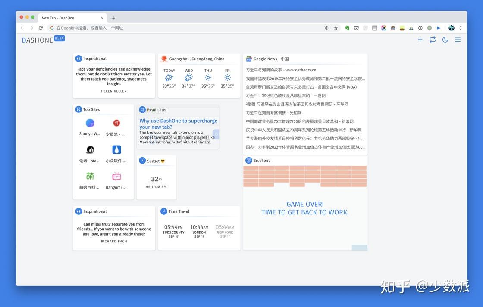Open the Shunyu W... top site

coord(90,127)
